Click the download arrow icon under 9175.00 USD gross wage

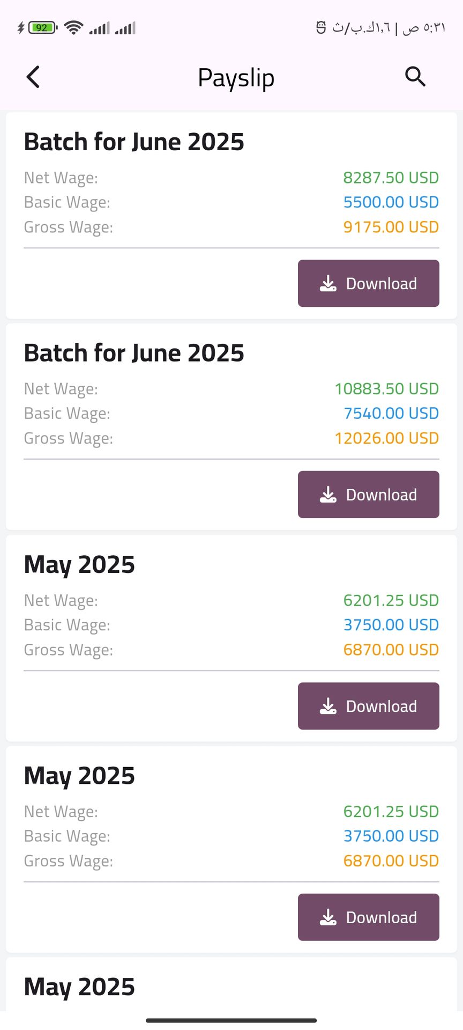coord(328,283)
